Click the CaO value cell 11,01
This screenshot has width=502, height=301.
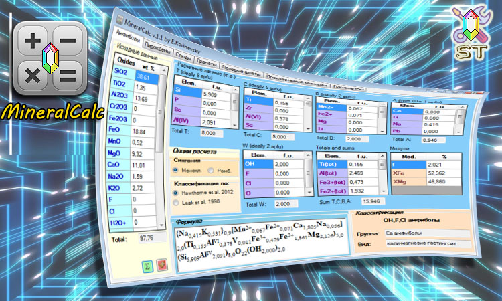coord(143,165)
